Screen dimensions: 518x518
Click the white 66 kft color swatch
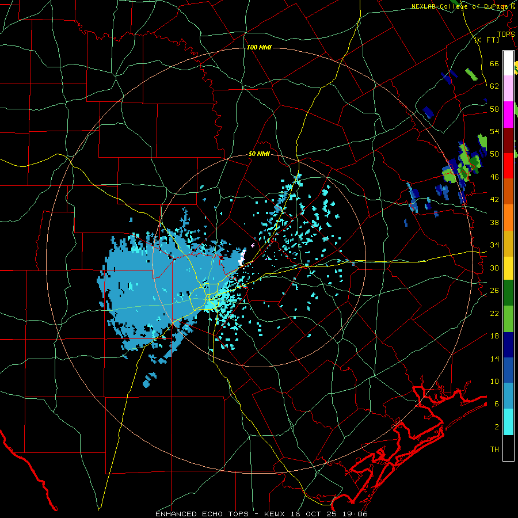[508, 63]
